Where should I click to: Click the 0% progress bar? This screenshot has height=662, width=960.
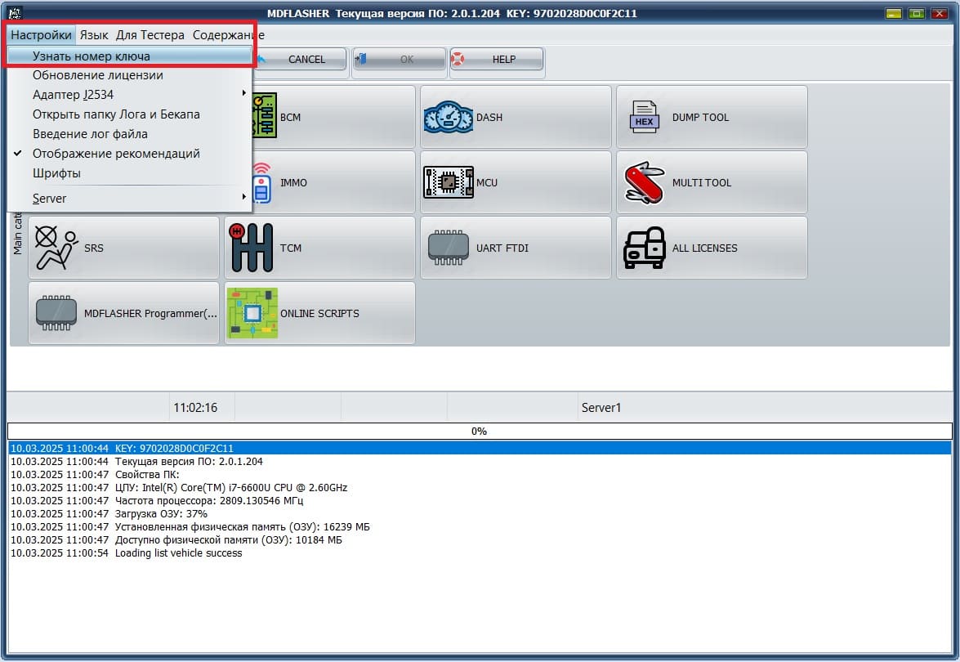pos(480,431)
